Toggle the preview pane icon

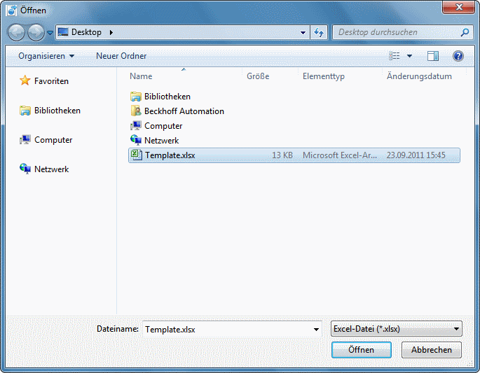click(x=433, y=56)
